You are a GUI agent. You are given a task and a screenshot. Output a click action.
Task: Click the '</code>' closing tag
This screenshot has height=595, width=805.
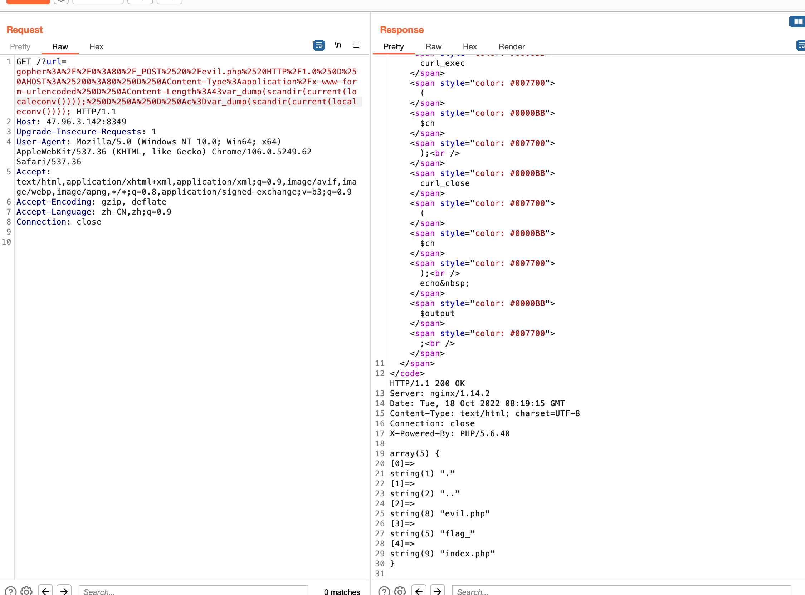pyautogui.click(x=408, y=374)
